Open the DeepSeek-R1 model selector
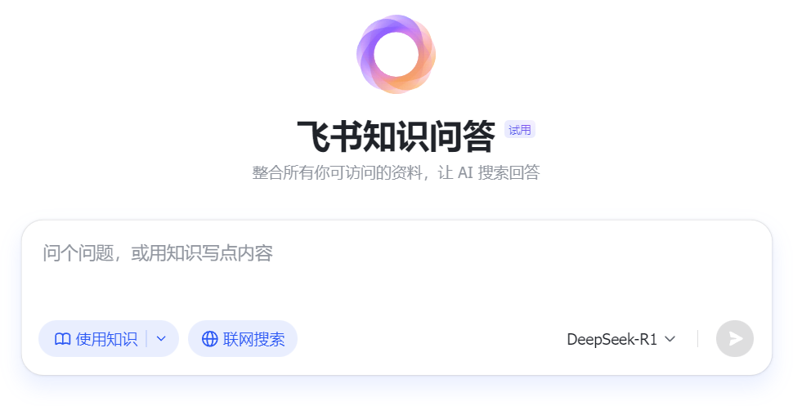 tap(621, 339)
